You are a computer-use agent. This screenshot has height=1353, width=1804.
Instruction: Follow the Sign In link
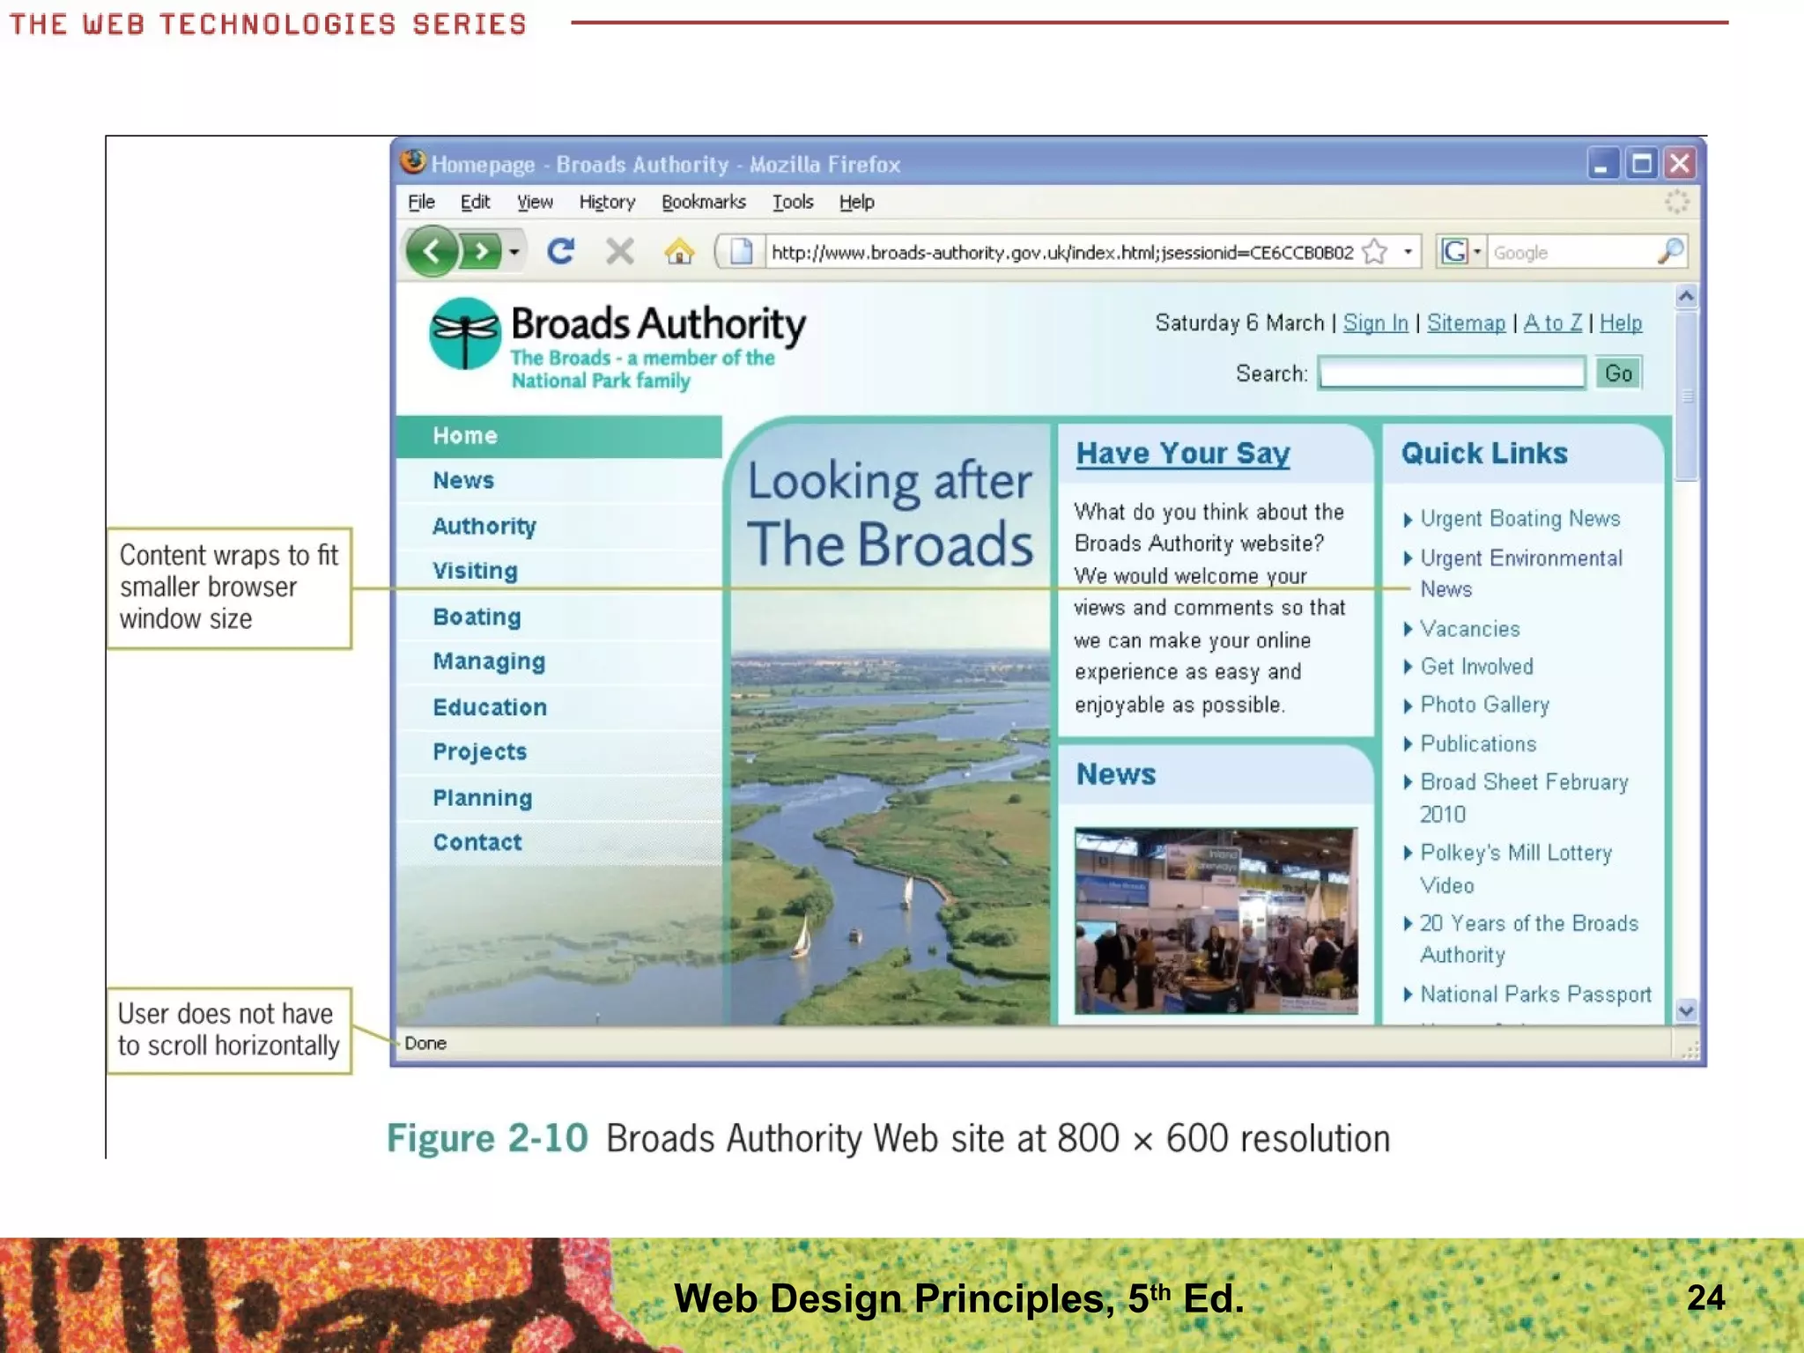click(x=1375, y=323)
